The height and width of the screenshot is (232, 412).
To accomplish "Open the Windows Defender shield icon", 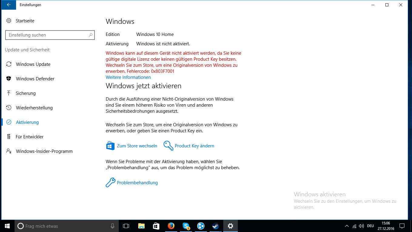I will (9, 79).
